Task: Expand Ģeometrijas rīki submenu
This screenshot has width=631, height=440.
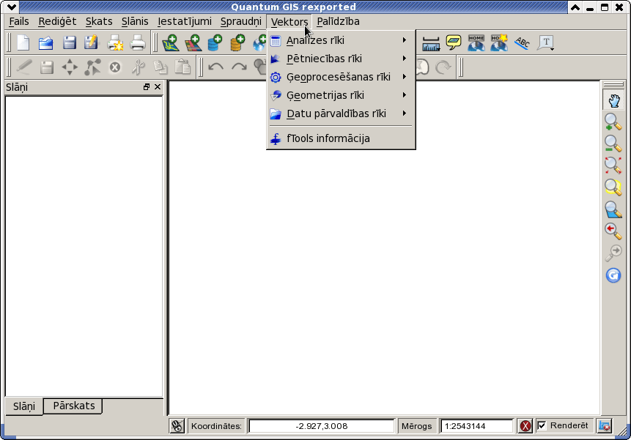Action: pos(341,95)
